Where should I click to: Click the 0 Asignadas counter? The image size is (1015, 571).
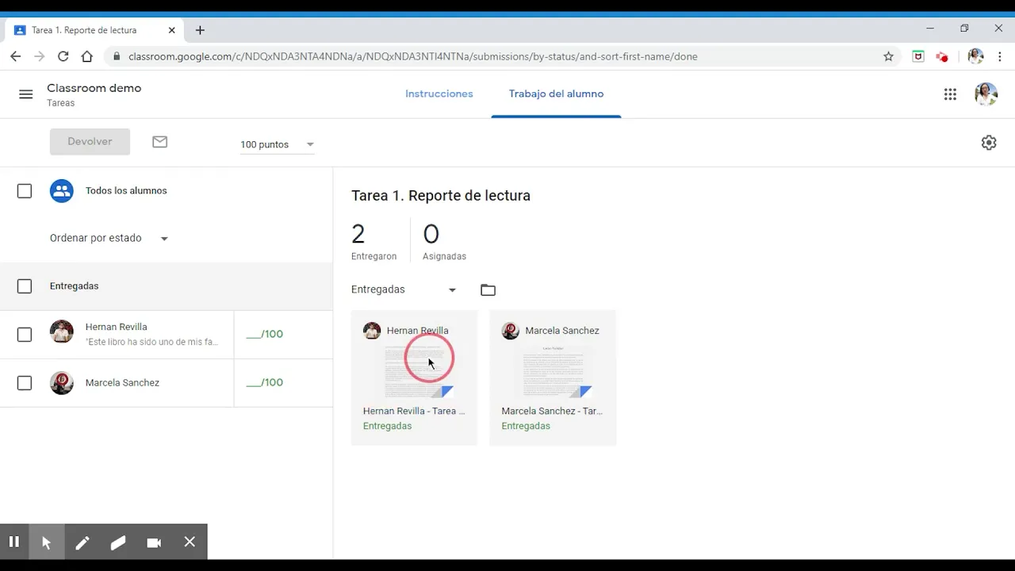point(444,241)
